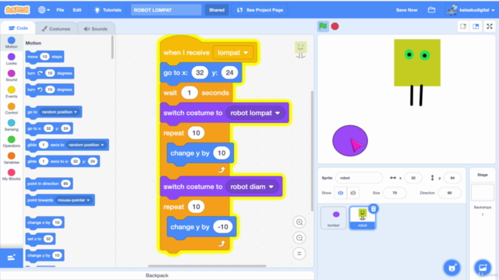Click the wait seconds value 1 in script
The width and height of the screenshot is (499, 280).
tap(189, 93)
